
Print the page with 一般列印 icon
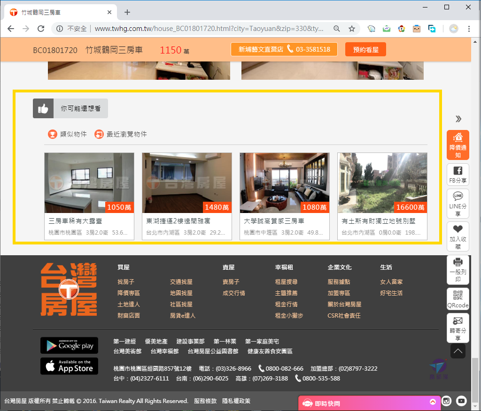pyautogui.click(x=458, y=270)
